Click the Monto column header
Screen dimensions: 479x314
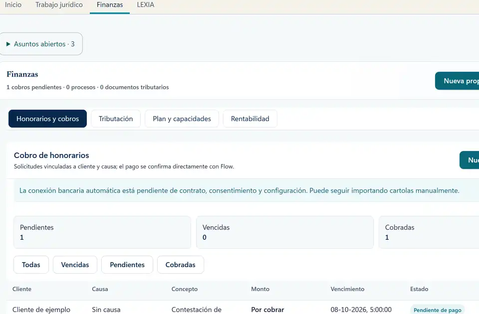[260, 289]
